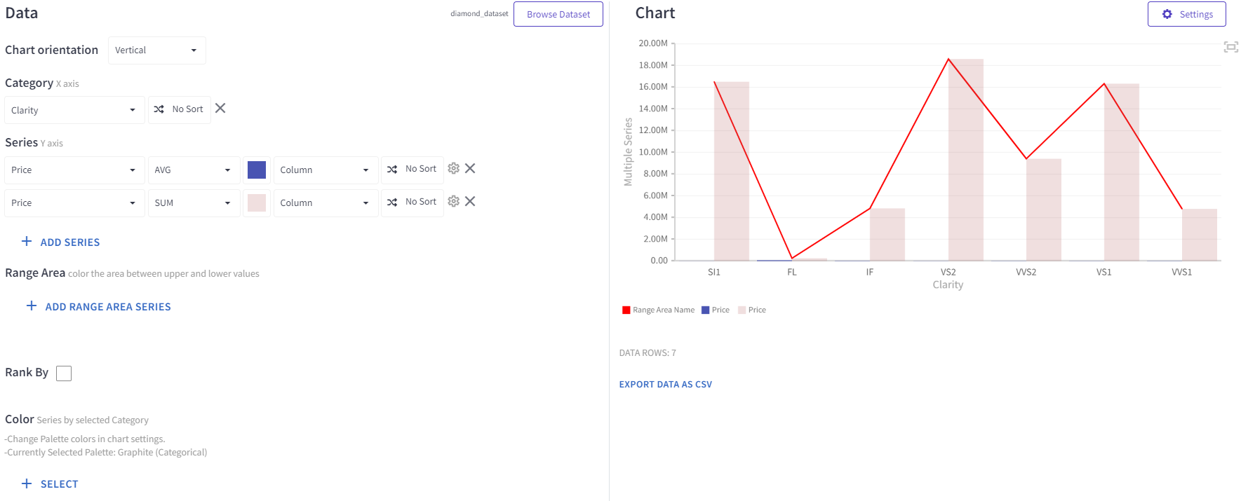Toggle the Rank By checkbox
This screenshot has width=1241, height=501.
[x=64, y=373]
